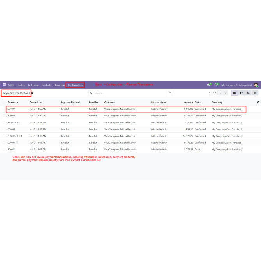Screen dimensions: 261x261
Task: Click the $ -776.25 amount cell
Action: click(x=188, y=136)
